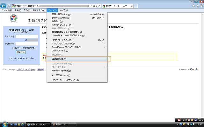
Task: Click the 利用規約 link
Action: [40, 70]
